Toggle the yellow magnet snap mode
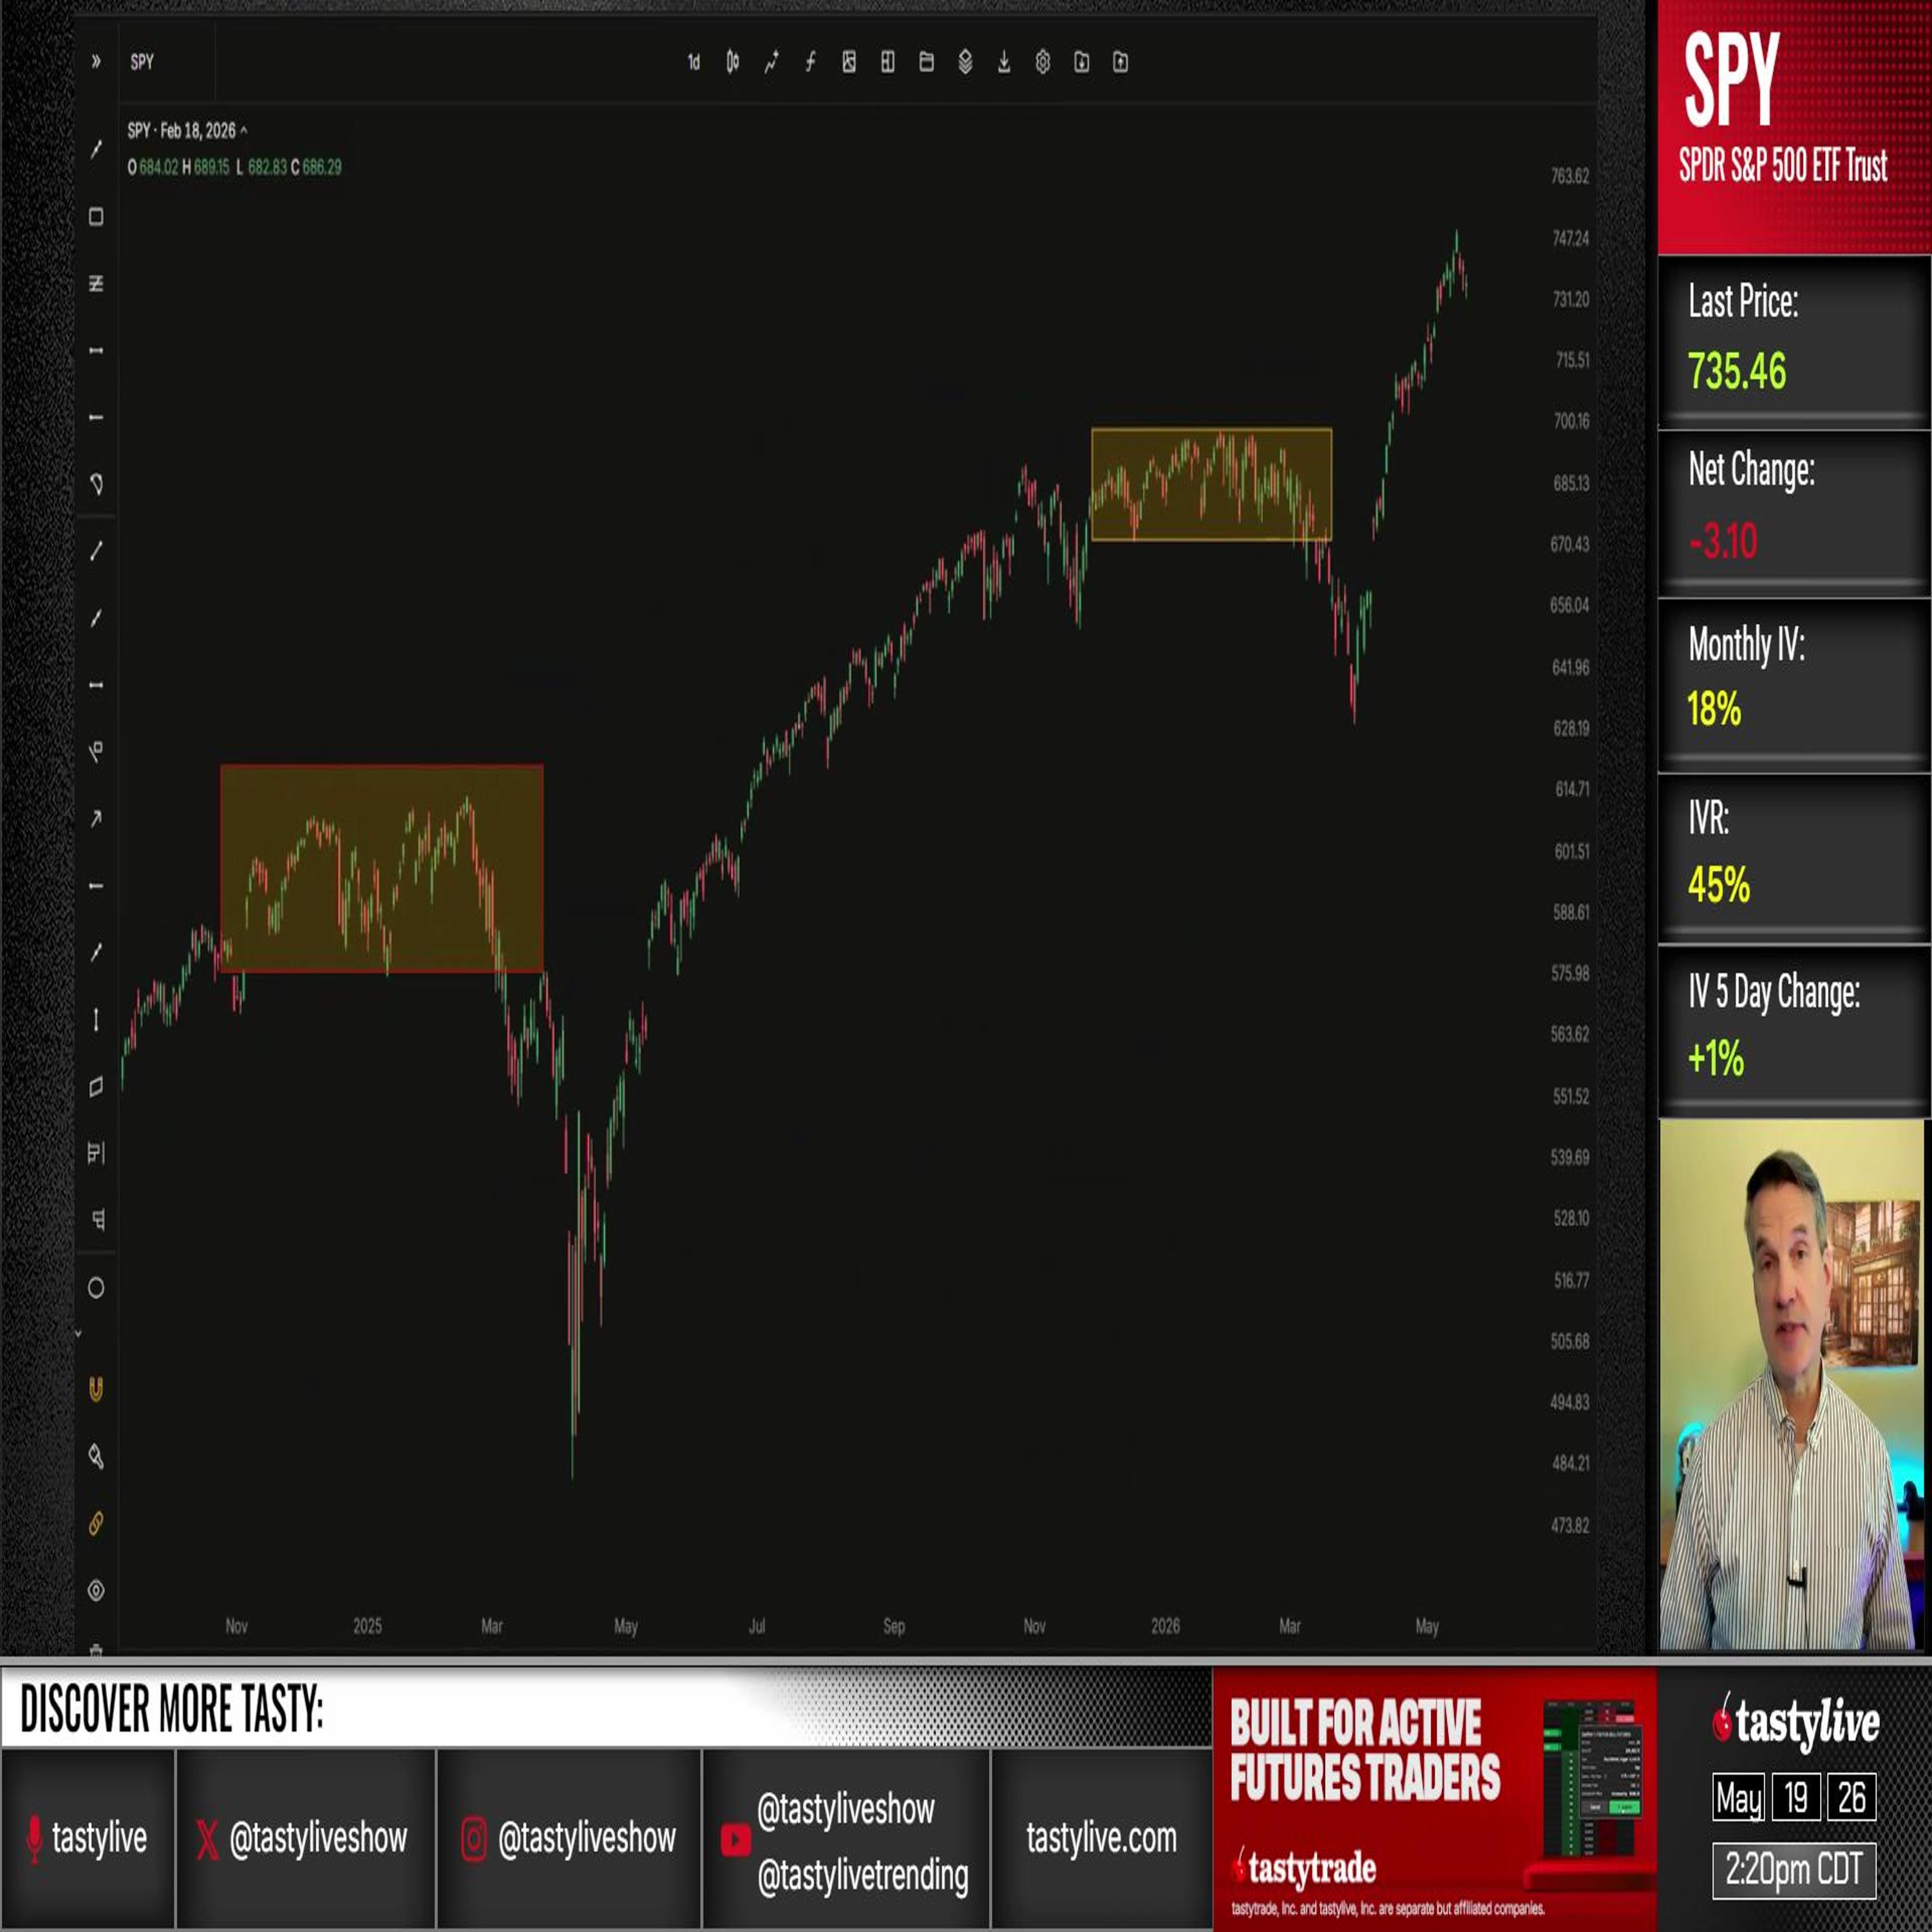Image resolution: width=1932 pixels, height=1932 pixels. point(96,1389)
